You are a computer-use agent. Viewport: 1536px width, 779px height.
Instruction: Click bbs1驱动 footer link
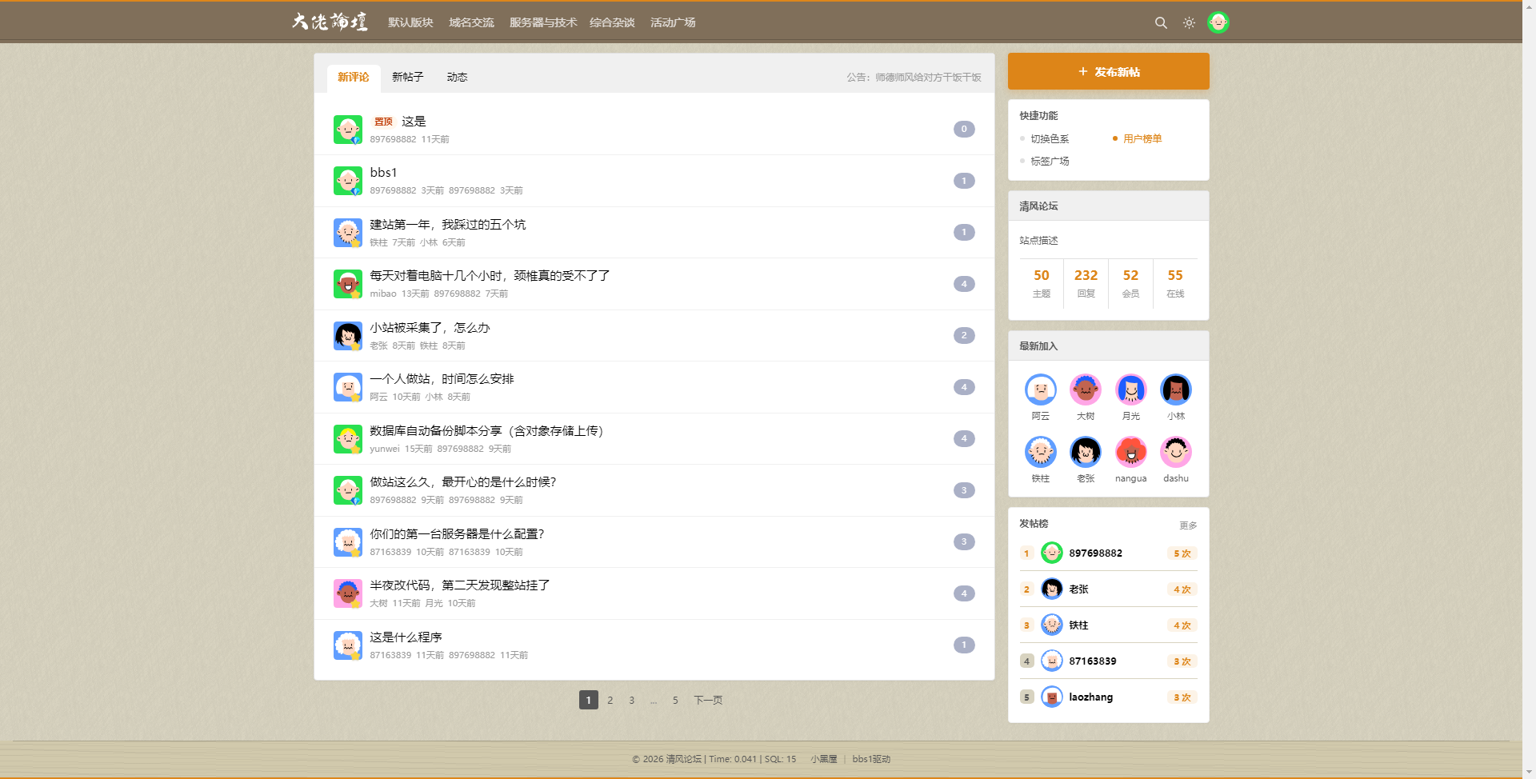pyautogui.click(x=871, y=759)
